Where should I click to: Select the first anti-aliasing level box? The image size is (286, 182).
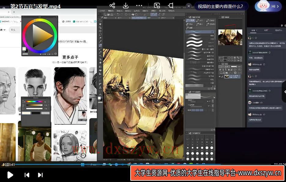[x=193, y=110]
